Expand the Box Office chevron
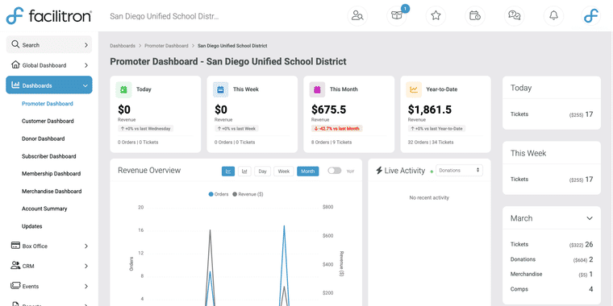 coord(86,246)
